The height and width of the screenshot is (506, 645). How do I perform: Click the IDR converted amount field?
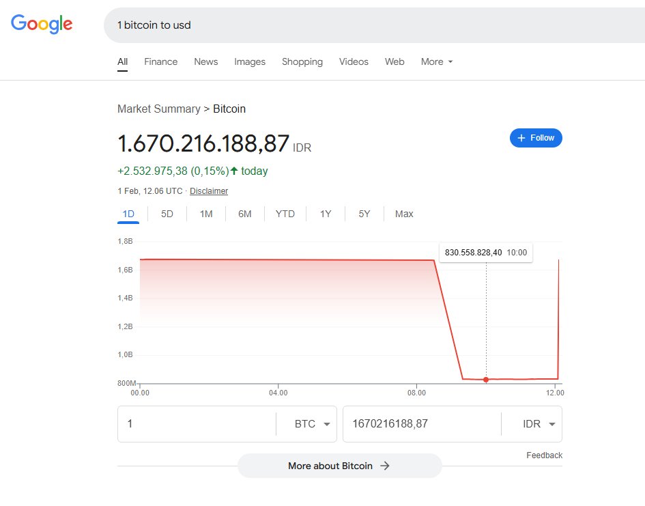pos(422,424)
